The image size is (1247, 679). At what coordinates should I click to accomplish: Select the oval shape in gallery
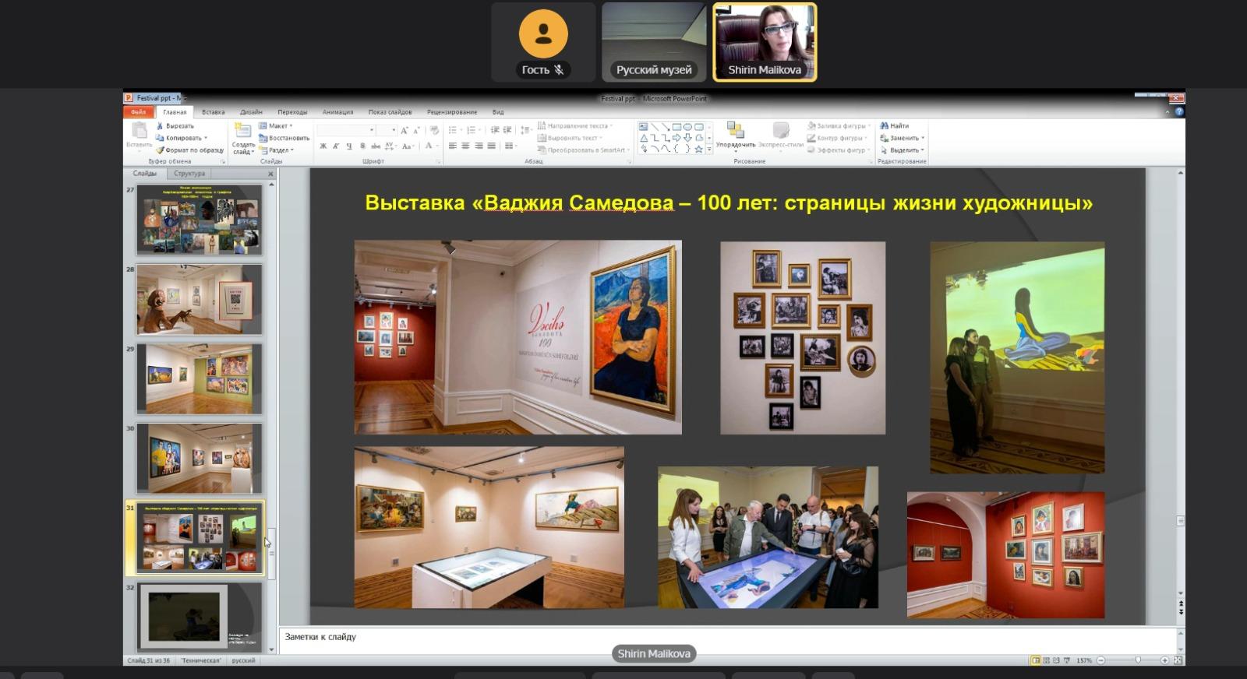pos(687,126)
